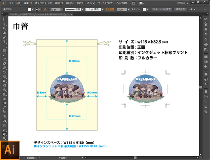Select the Hand tool
This screenshot has width=210, height=160.
4,134
